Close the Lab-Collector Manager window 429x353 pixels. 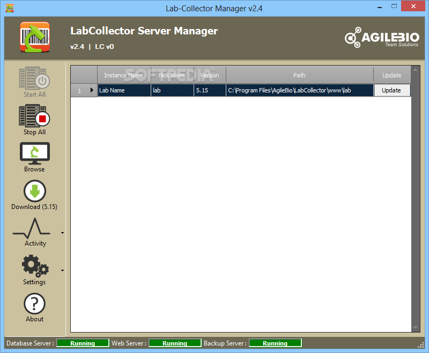[413, 6]
